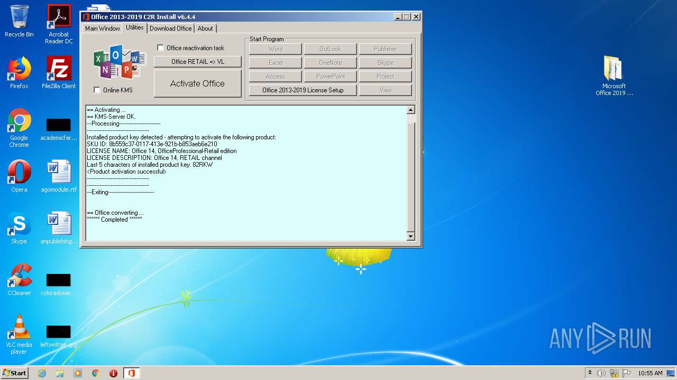Open the About tab

click(x=205, y=28)
